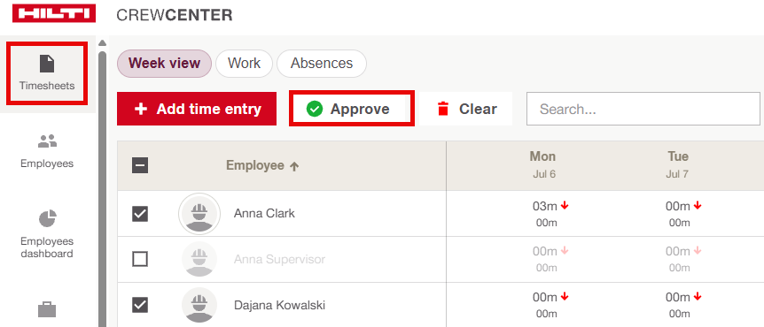
Task: Open the Employees sidebar icon
Action: 47,141
